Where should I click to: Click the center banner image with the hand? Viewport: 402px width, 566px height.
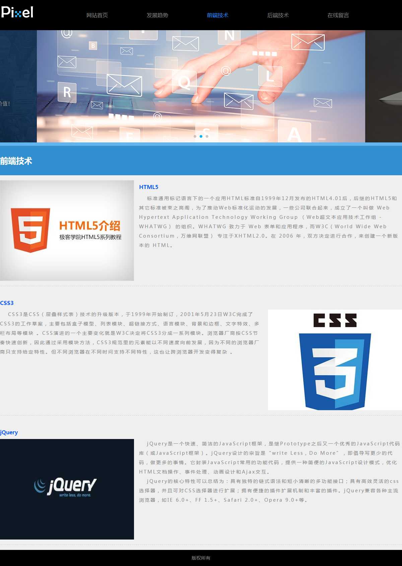point(201,84)
